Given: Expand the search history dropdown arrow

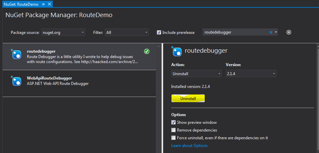Looking at the screenshot, I should coord(276,32).
